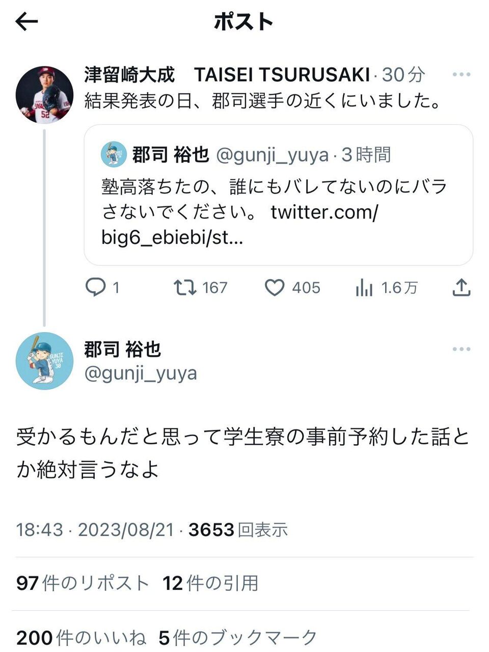Click the 5件のブックマーク count
The width and height of the screenshot is (489, 652).
(x=238, y=637)
